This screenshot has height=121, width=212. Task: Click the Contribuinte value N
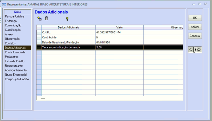[97, 37]
